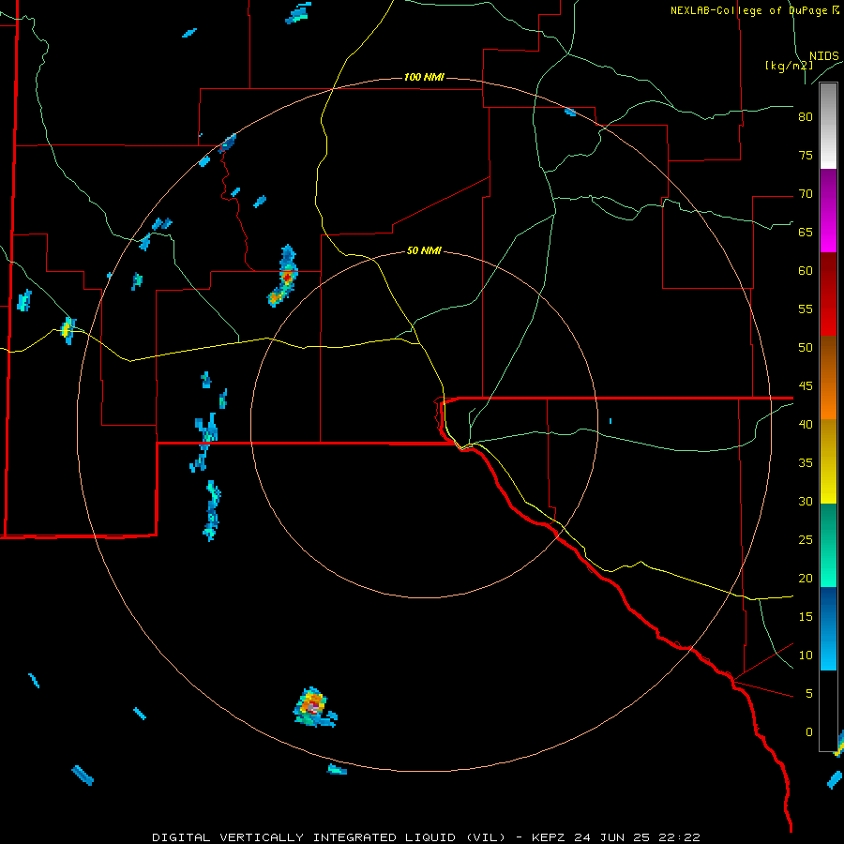The height and width of the screenshot is (844, 844).
Task: Click the 0 value on the VIL scale
Action: [x=809, y=732]
